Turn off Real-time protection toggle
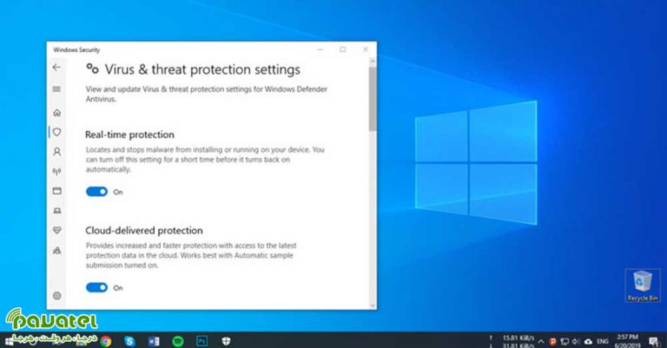Viewport: 667px width, 348px height. [97, 192]
